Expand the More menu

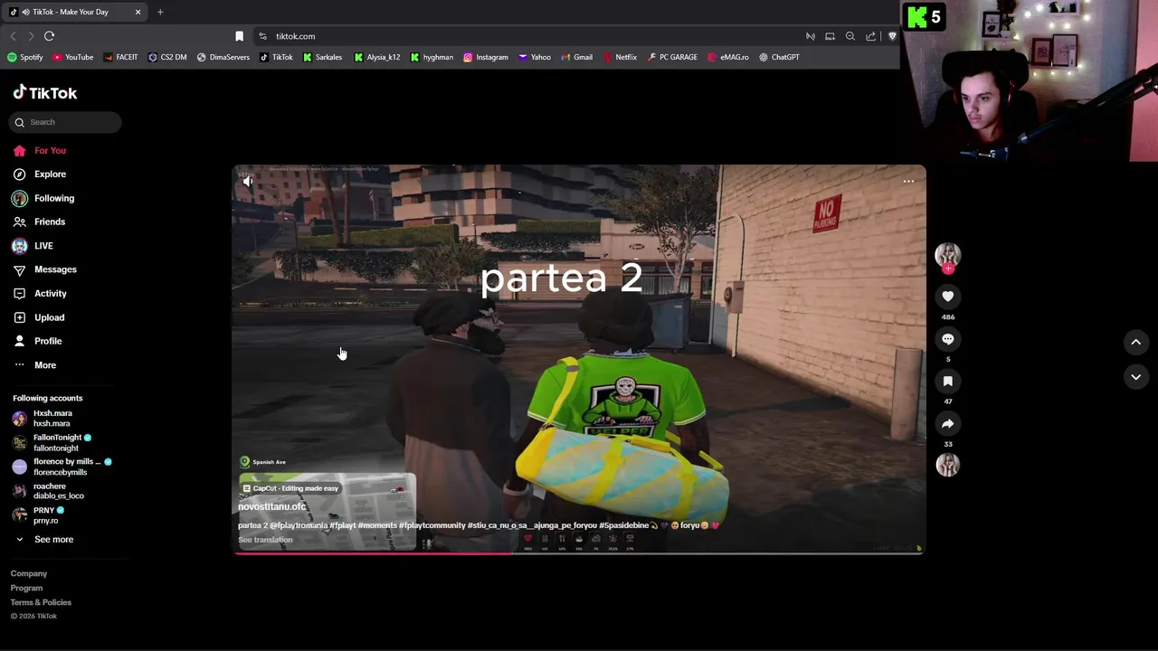point(34,365)
